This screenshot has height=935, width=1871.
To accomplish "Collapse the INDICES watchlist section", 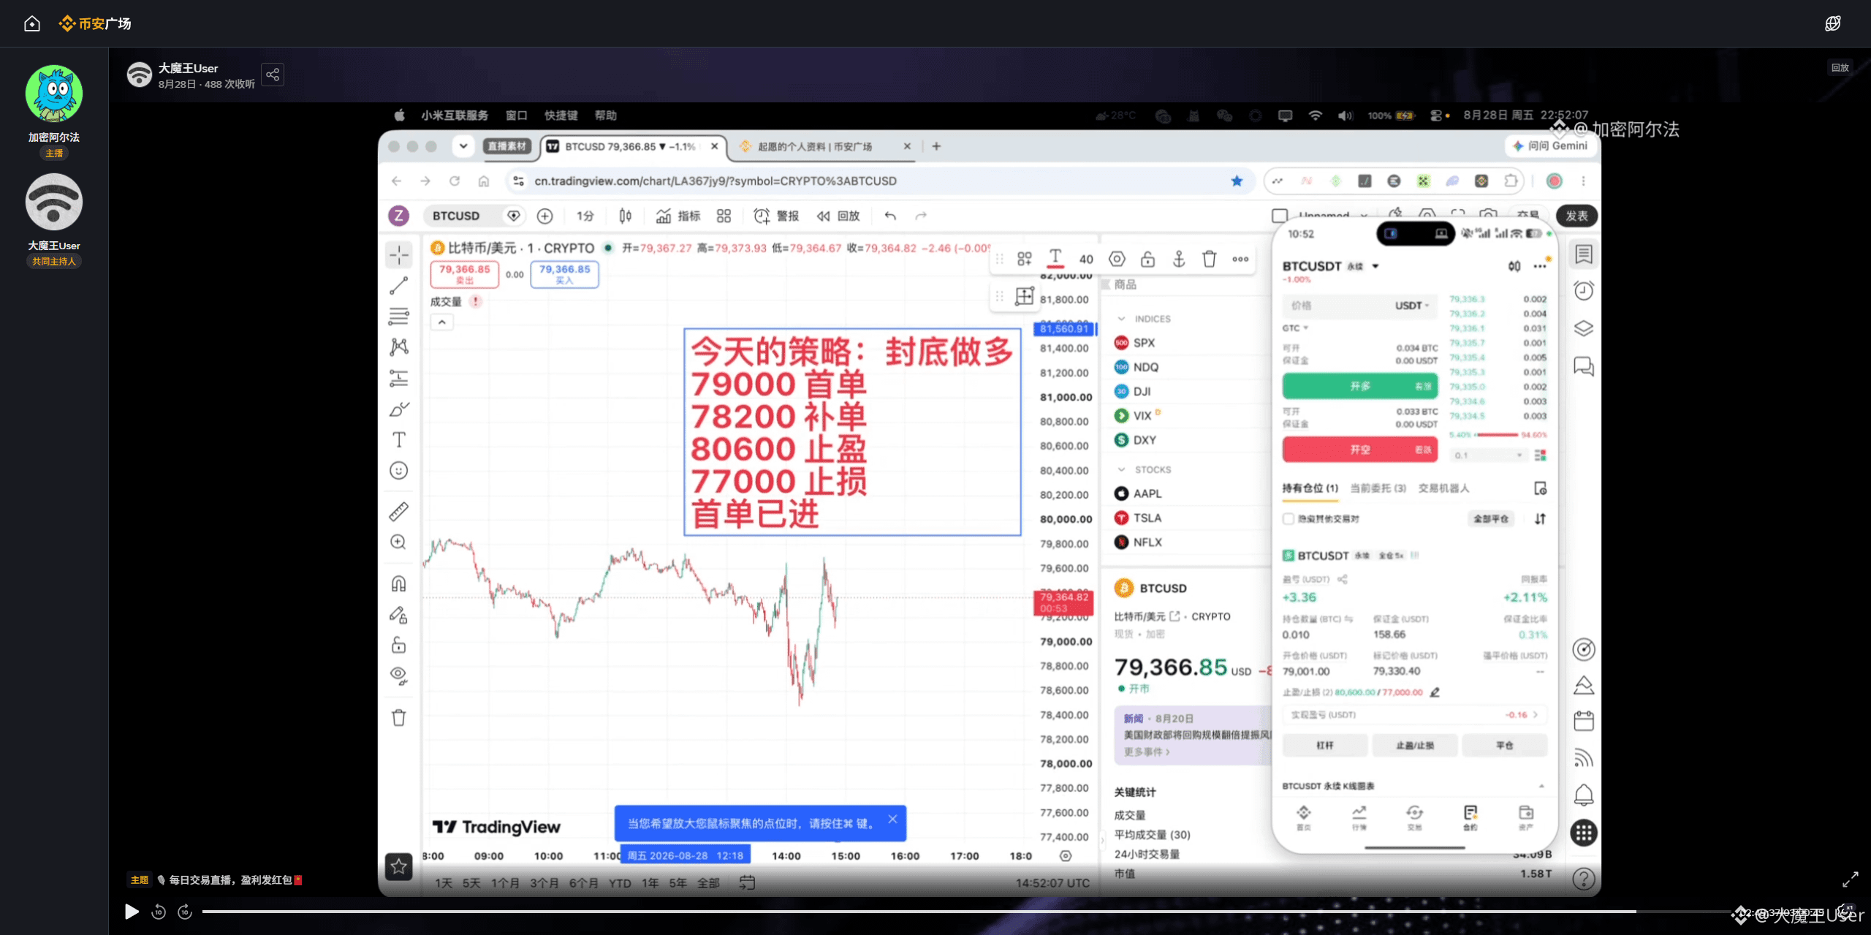I will [x=1122, y=319].
